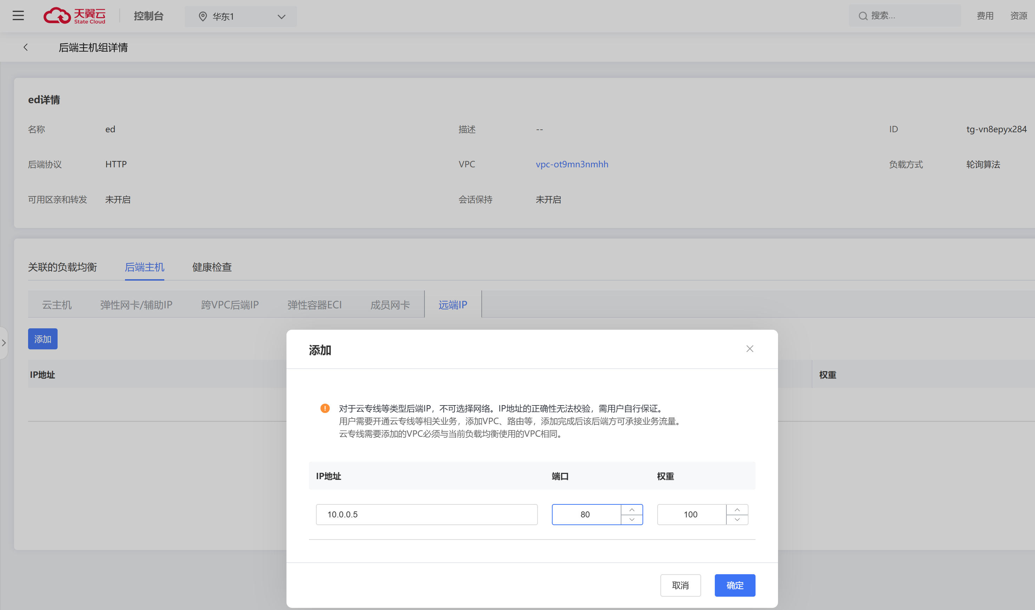Open the hamburger navigation menu

pyautogui.click(x=18, y=16)
